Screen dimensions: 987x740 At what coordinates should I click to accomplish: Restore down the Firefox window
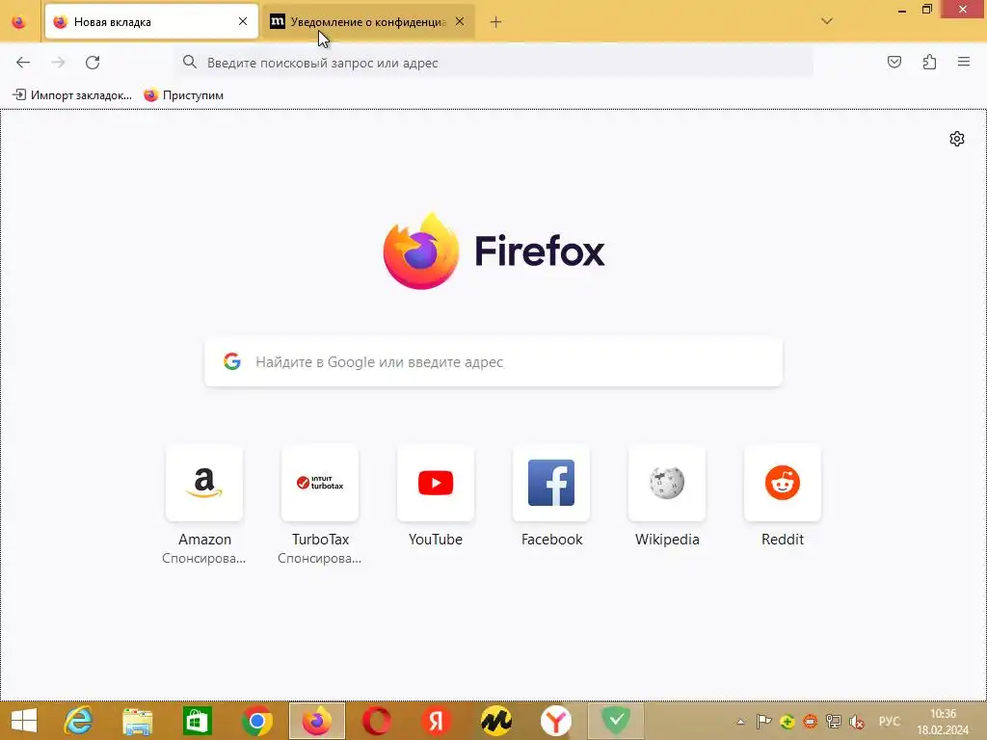(x=926, y=9)
